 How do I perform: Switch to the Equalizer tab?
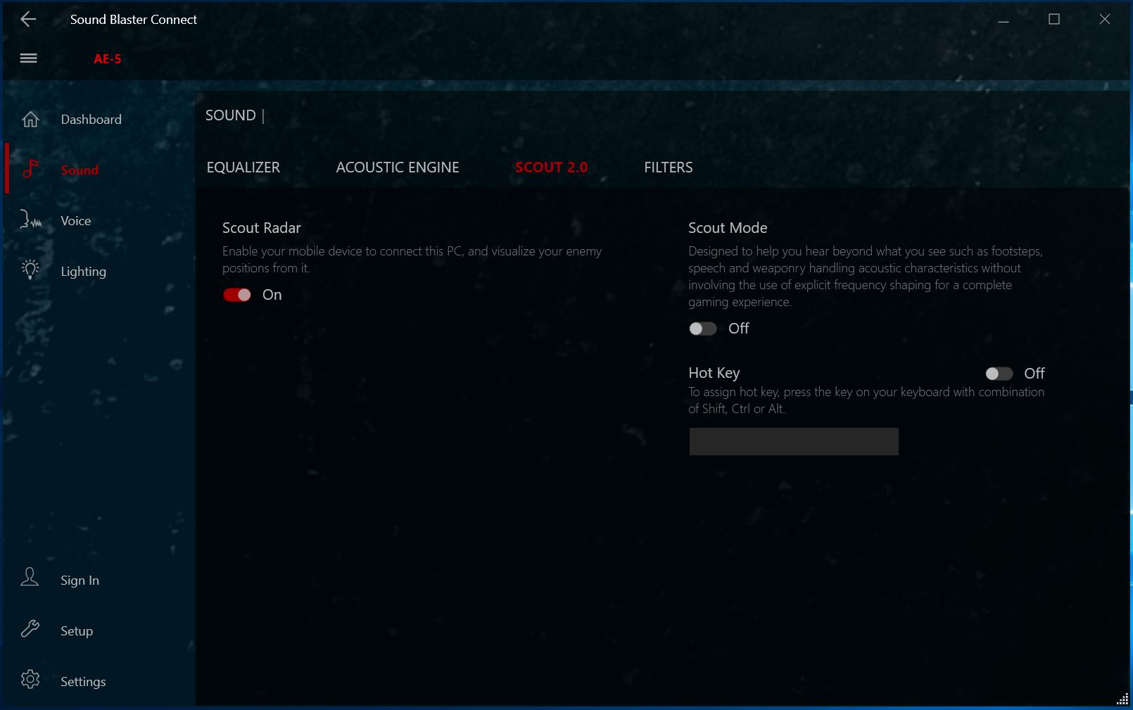[x=243, y=167]
